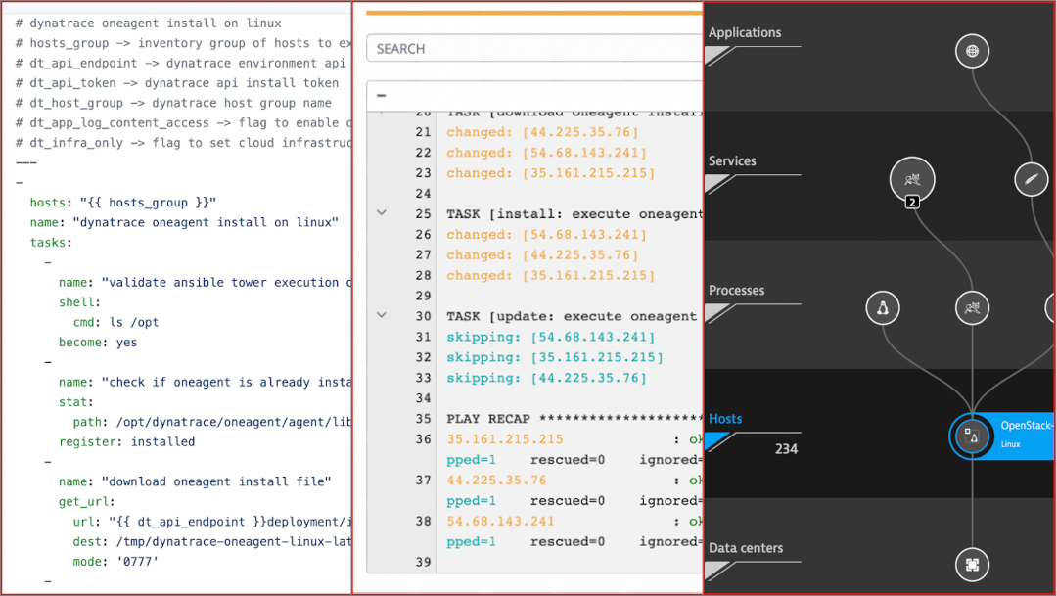Click the 'changed: [54.68.143.241]' line 26

click(x=546, y=235)
